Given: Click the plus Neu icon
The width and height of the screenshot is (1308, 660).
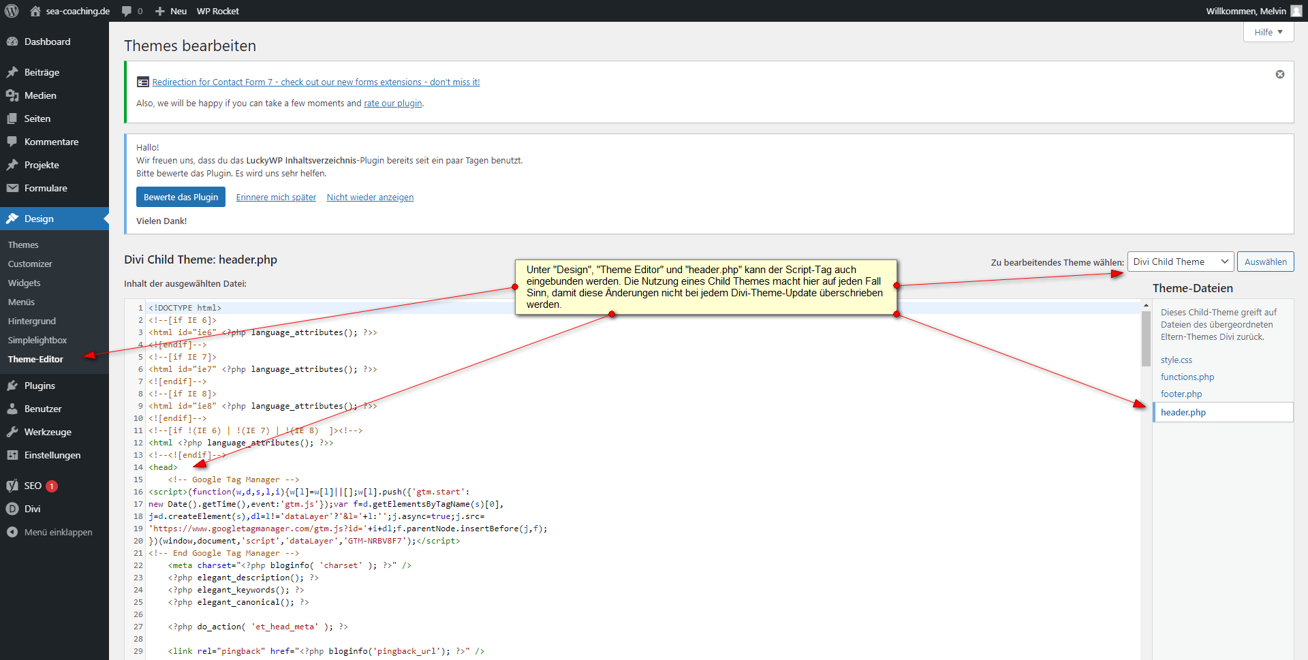Looking at the screenshot, I should pos(160,11).
